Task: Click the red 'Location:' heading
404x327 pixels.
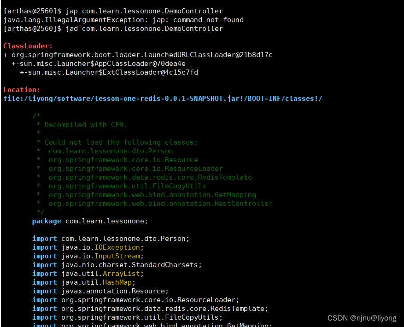Action: pyautogui.click(x=22, y=90)
